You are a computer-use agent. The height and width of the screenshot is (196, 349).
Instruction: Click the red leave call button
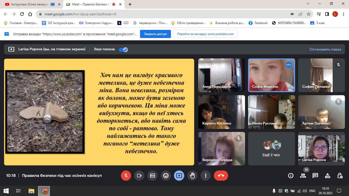[221, 176]
